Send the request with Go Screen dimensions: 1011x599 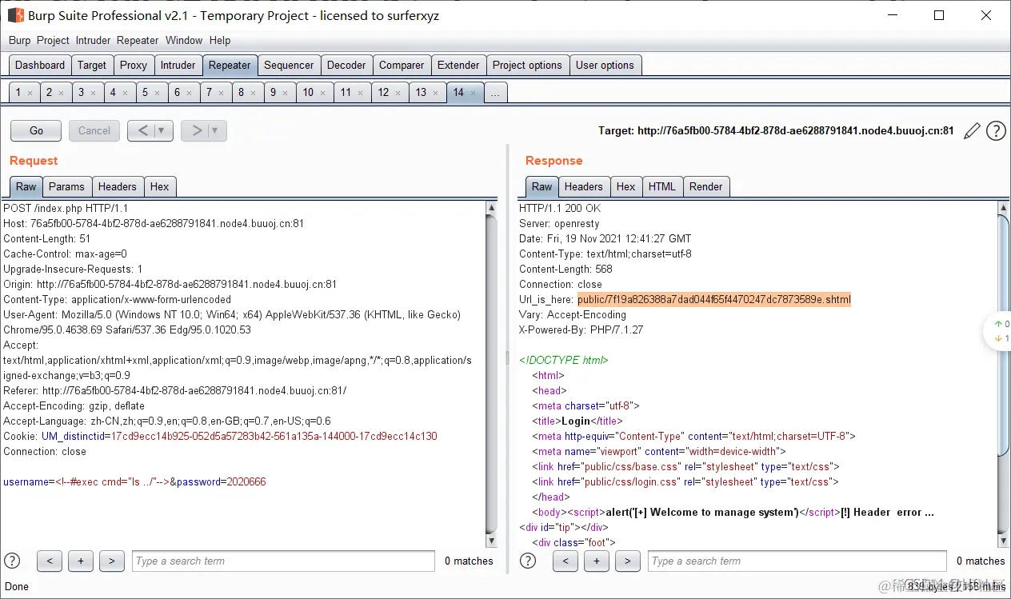click(36, 130)
